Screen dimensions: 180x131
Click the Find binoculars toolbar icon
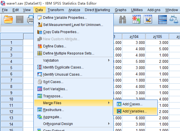123,19
